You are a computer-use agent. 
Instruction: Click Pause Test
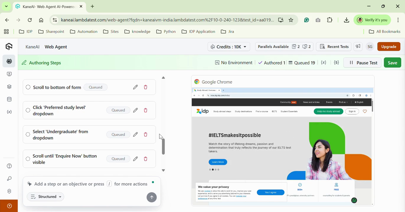pyautogui.click(x=362, y=63)
